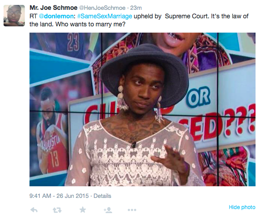Open more options ellipsis icon

(132, 210)
